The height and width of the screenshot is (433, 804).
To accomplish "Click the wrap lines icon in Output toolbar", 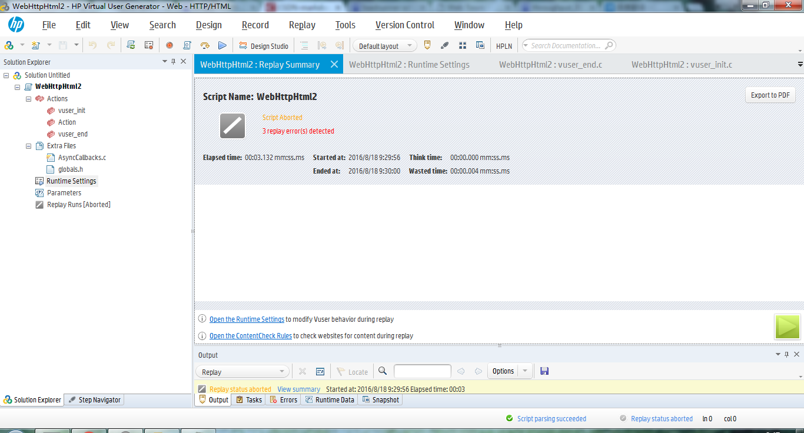I will click(320, 371).
